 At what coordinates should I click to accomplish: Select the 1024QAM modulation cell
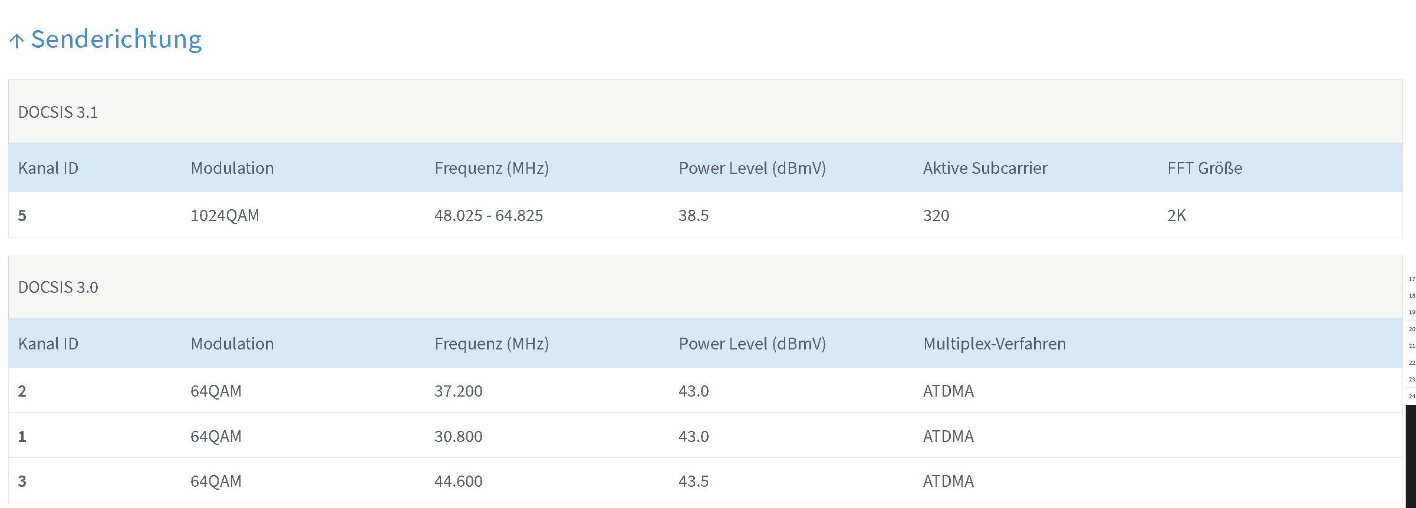225,215
